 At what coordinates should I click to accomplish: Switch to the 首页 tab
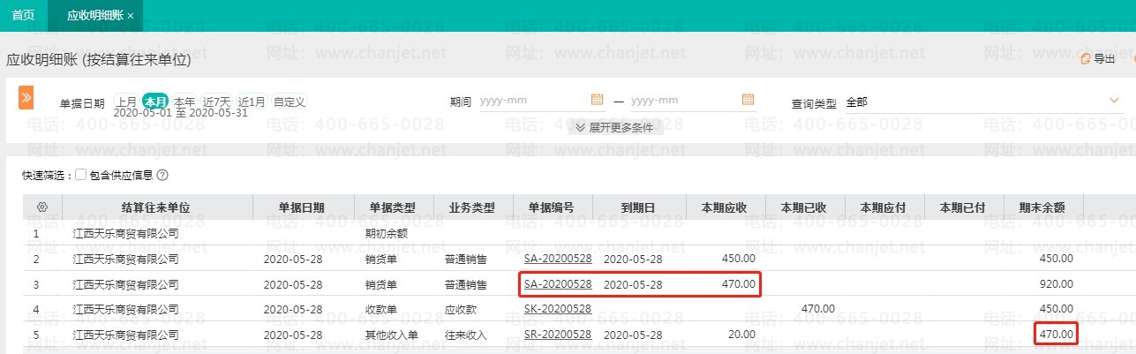click(x=23, y=16)
